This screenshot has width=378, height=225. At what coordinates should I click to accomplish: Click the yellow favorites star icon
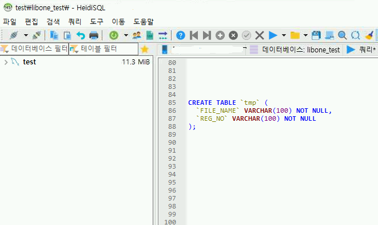[145, 49]
